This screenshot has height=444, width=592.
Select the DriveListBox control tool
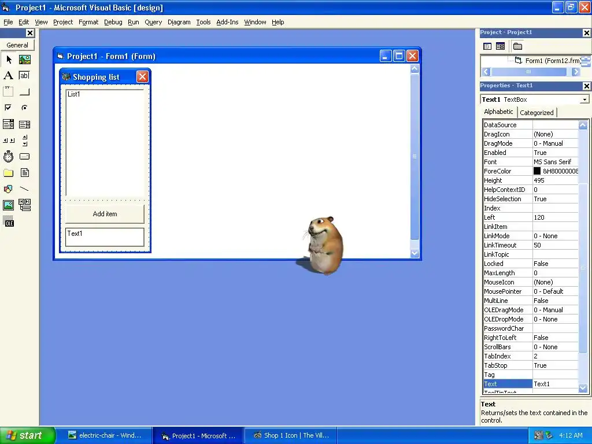pos(24,156)
